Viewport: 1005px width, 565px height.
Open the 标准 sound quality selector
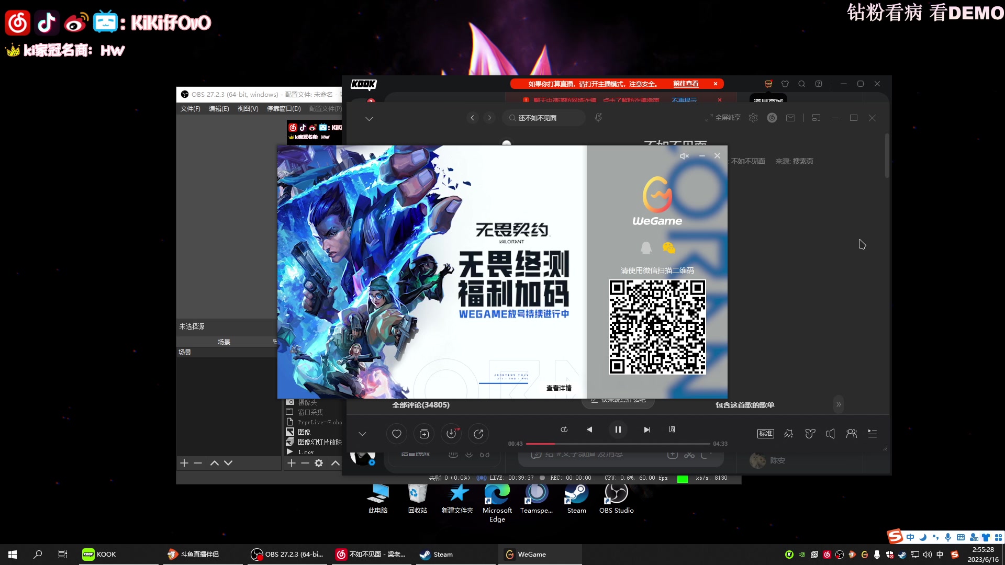tap(766, 434)
